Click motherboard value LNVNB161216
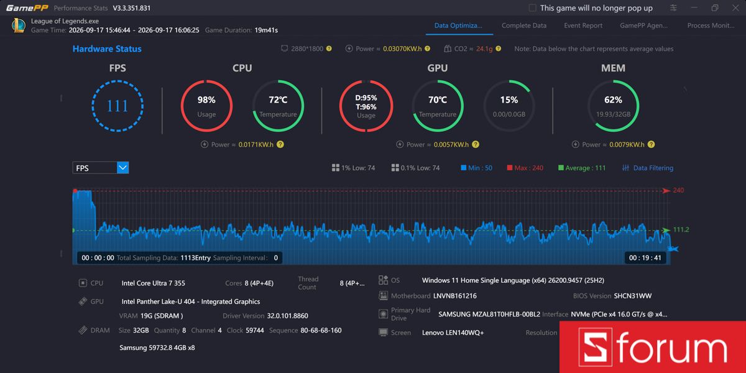This screenshot has width=746, height=373. (455, 296)
